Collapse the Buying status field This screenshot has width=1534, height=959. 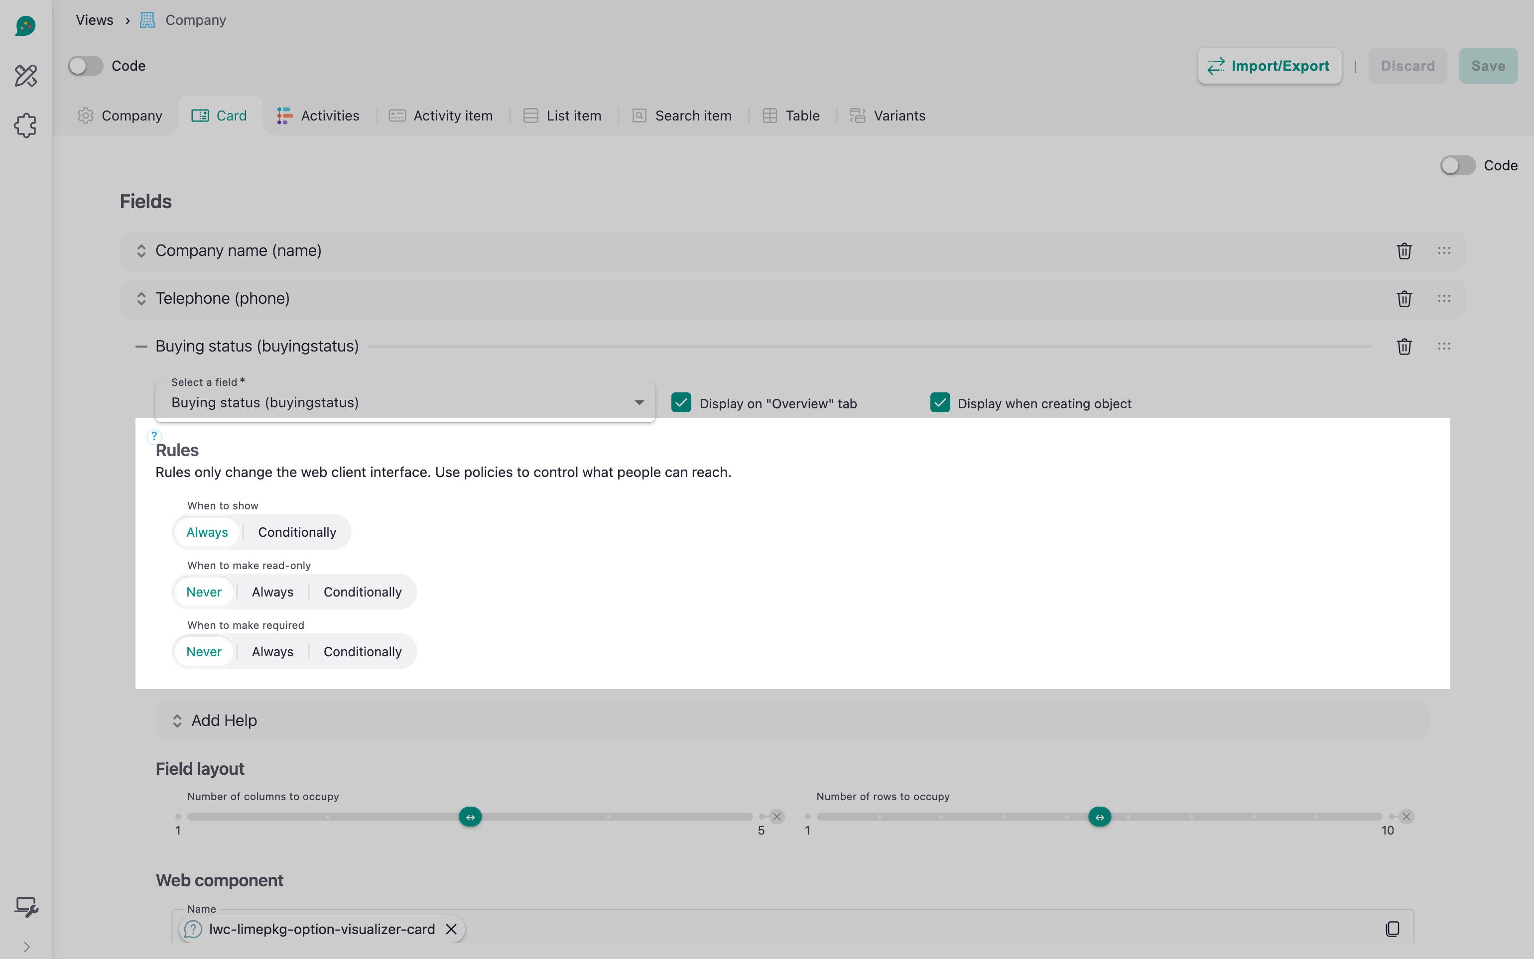[x=141, y=347]
